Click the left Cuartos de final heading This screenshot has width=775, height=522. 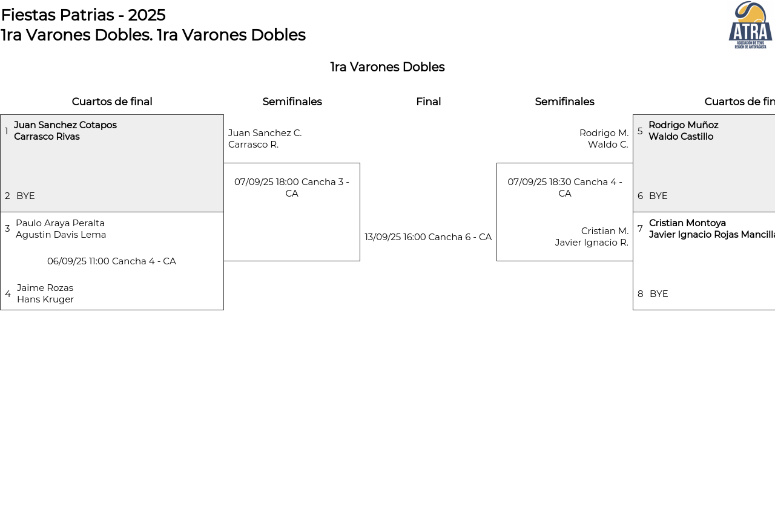[x=112, y=102]
